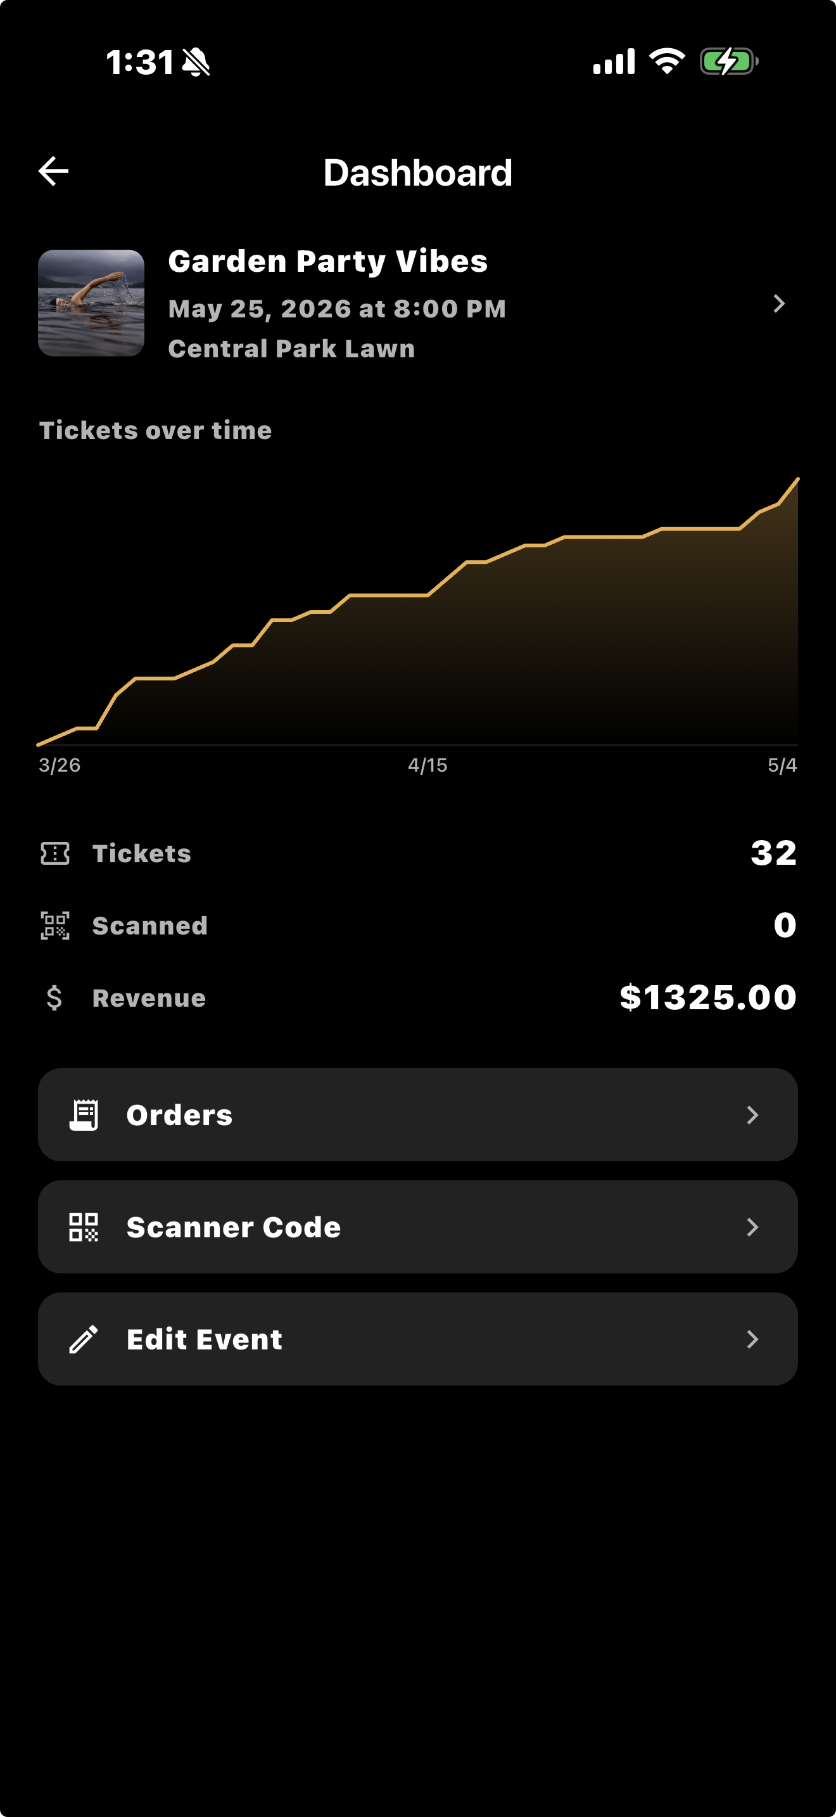Click the QR code icon on Scanner Code
The image size is (836, 1817).
click(84, 1227)
